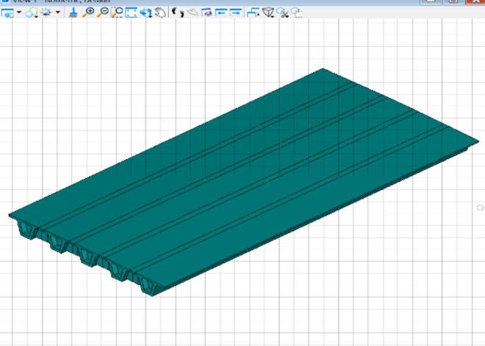Click the Fit View icon
485x346 pixels.
coord(131,12)
